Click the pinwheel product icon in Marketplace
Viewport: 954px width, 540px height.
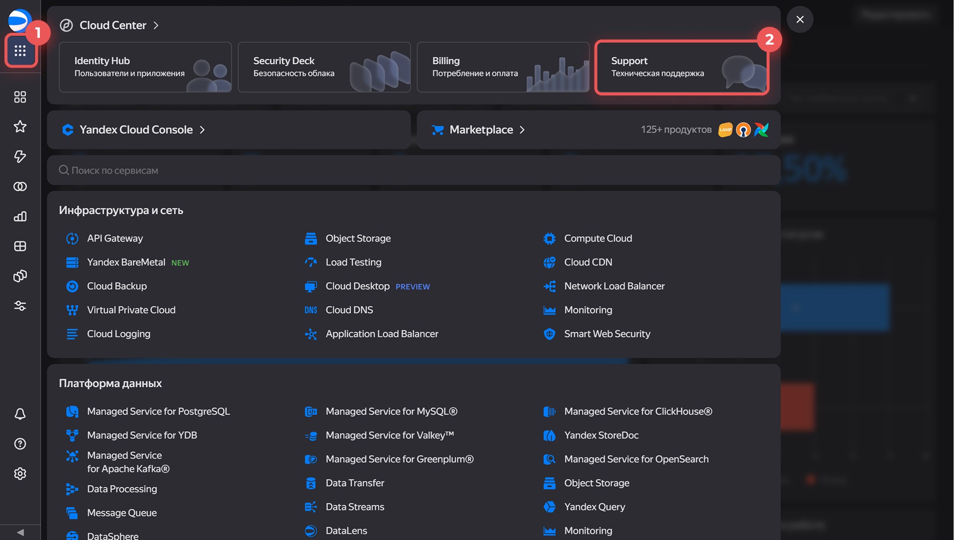761,130
